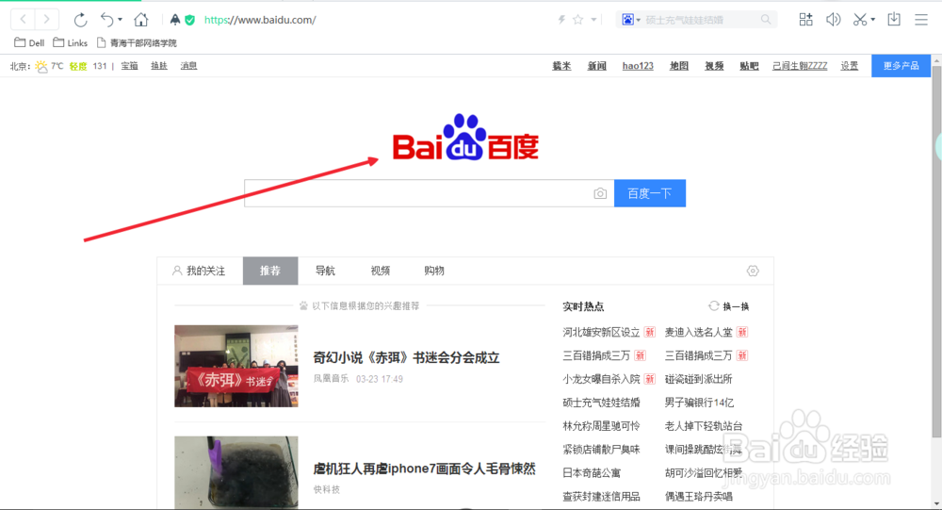The image size is (942, 510).
Task: Go to the home page icon
Action: coord(141,20)
